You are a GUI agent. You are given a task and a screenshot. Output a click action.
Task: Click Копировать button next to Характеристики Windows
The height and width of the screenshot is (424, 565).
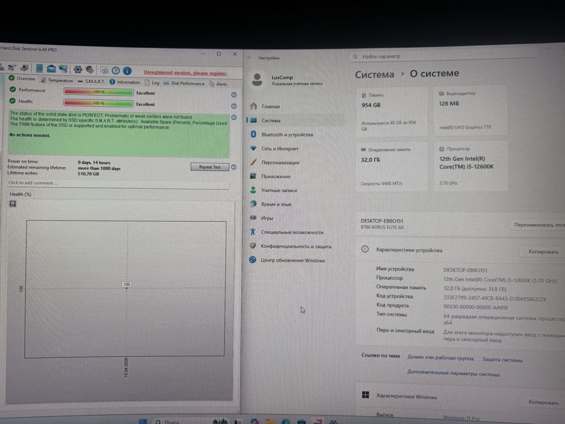(543, 402)
